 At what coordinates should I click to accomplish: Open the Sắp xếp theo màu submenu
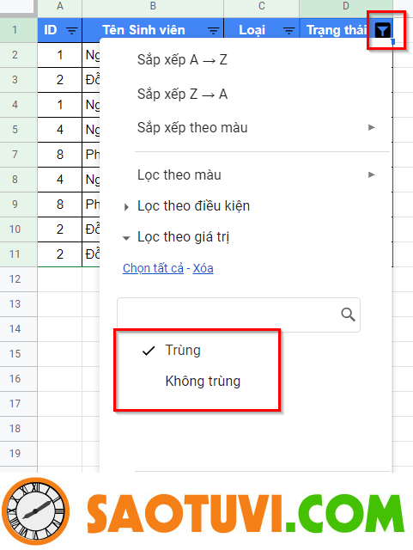256,128
